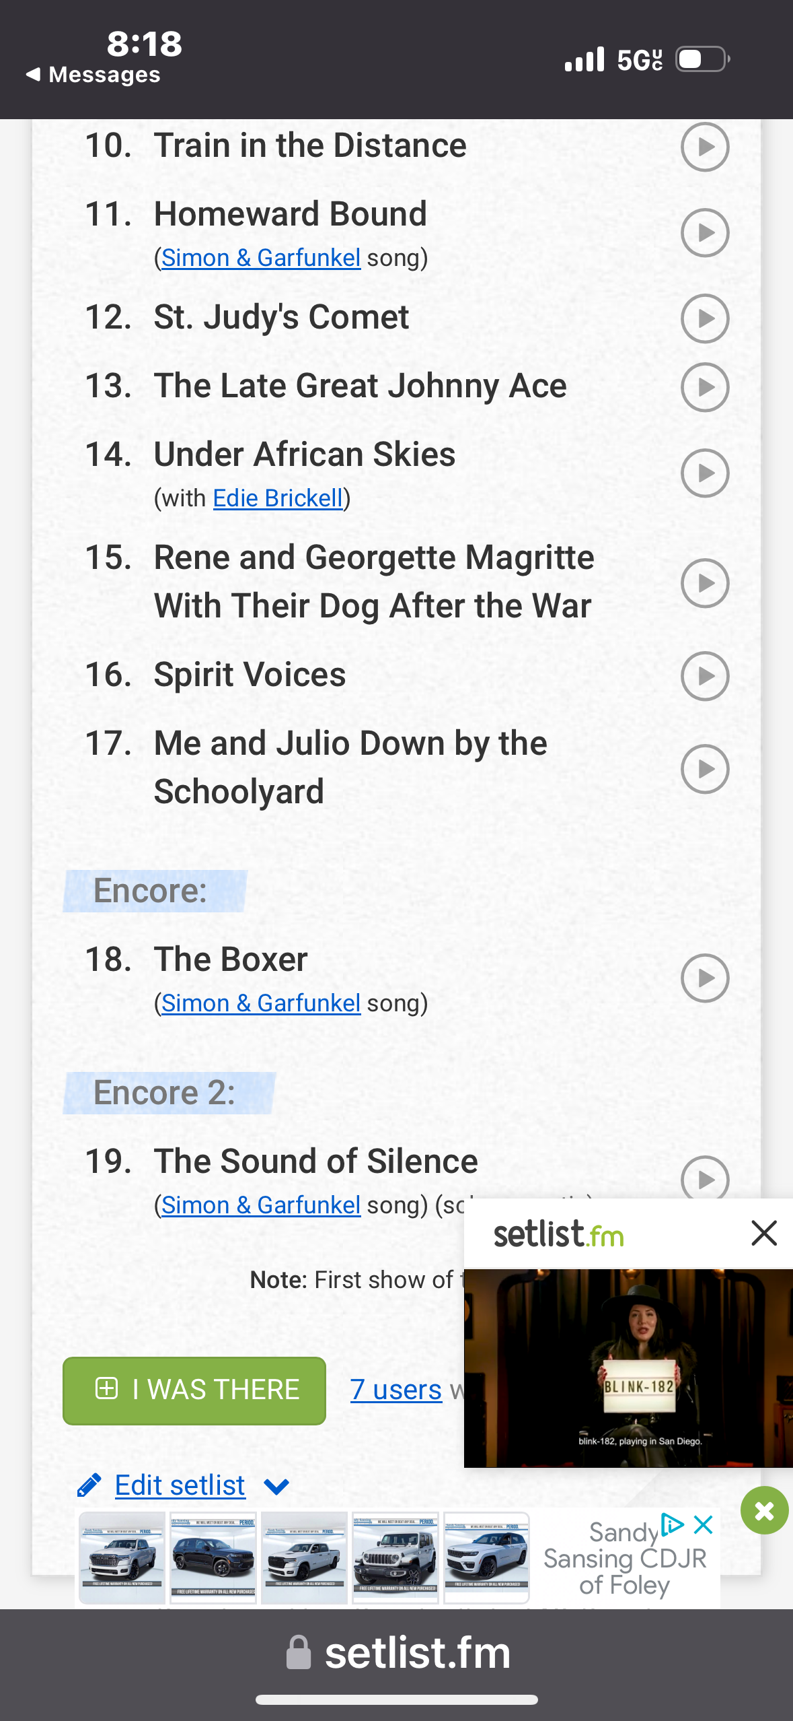This screenshot has height=1721, width=793.
Task: Click the Edit setlist link
Action: pyautogui.click(x=180, y=1485)
